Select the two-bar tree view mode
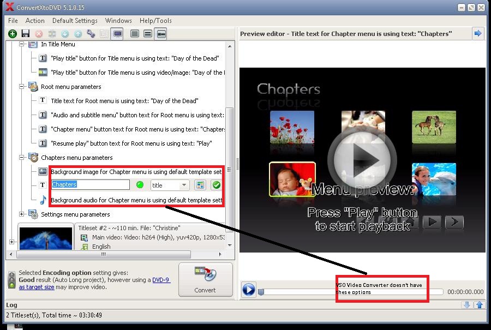Screen dimensions: 491x330 (148, 33)
